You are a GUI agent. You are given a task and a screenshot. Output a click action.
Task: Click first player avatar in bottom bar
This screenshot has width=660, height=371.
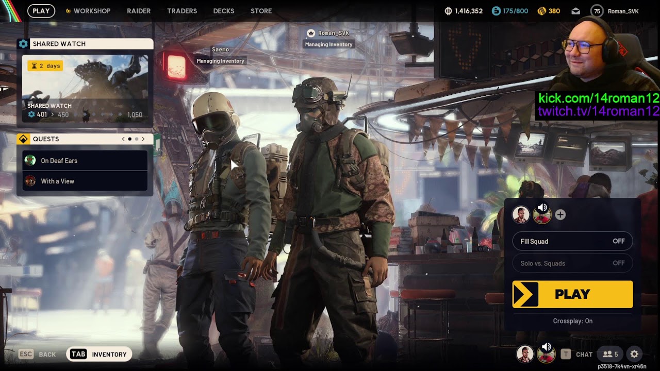pyautogui.click(x=525, y=354)
